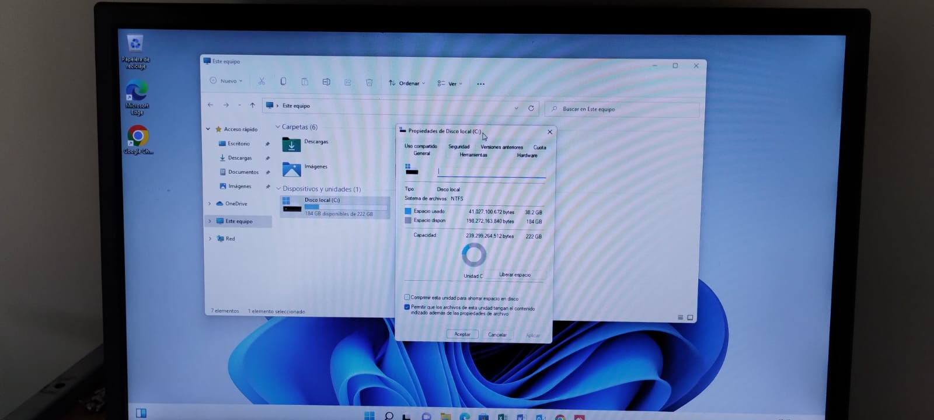Screen dimensions: 934x420
Task: Click the Cut scissors icon in Explorer toolbar
Action: click(262, 82)
